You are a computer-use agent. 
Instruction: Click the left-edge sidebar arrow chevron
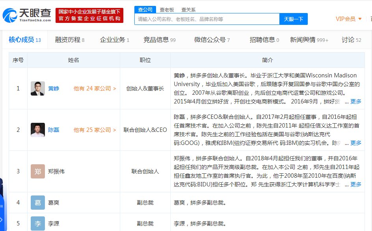pyautogui.click(x=2, y=220)
